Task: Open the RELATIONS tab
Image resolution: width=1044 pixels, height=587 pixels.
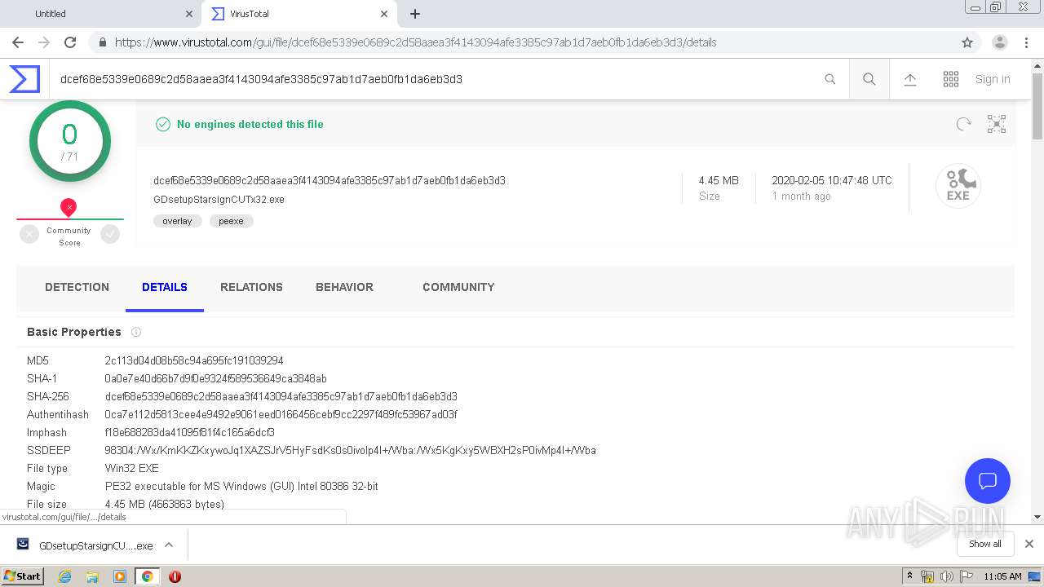Action: click(251, 287)
